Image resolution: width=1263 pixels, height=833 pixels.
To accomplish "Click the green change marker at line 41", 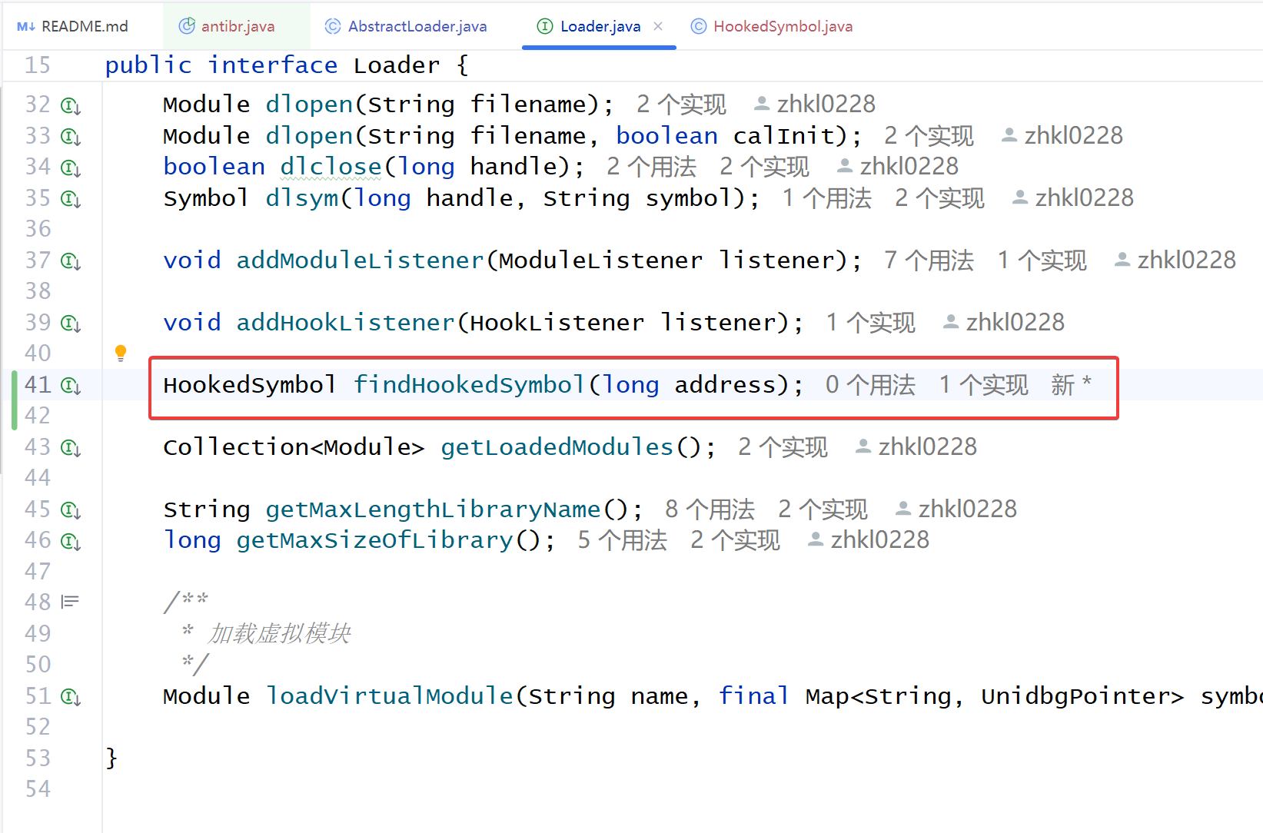I will (15, 400).
